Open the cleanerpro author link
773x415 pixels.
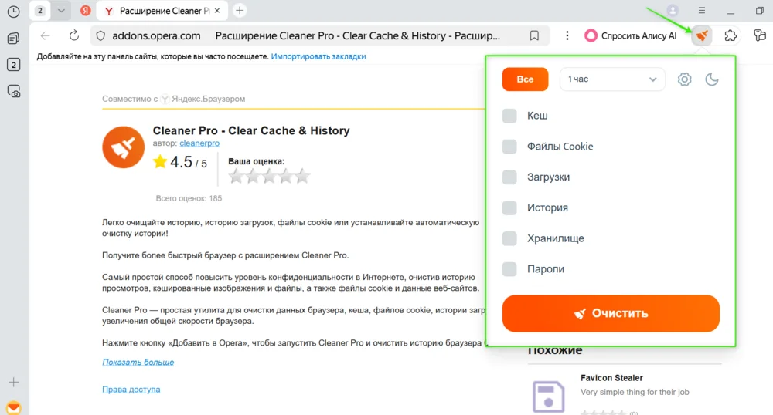coord(199,143)
